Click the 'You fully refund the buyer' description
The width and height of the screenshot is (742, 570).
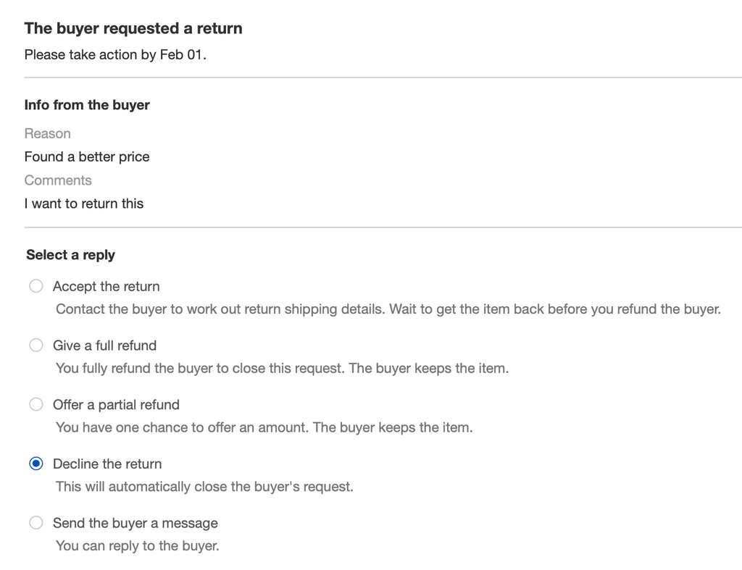pos(282,369)
